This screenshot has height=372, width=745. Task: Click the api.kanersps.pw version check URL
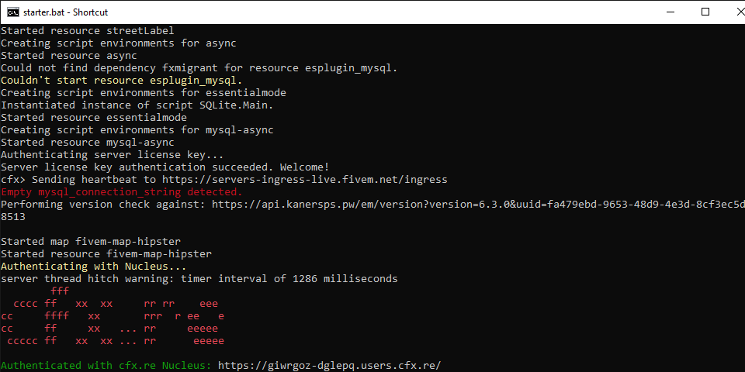[x=479, y=204]
